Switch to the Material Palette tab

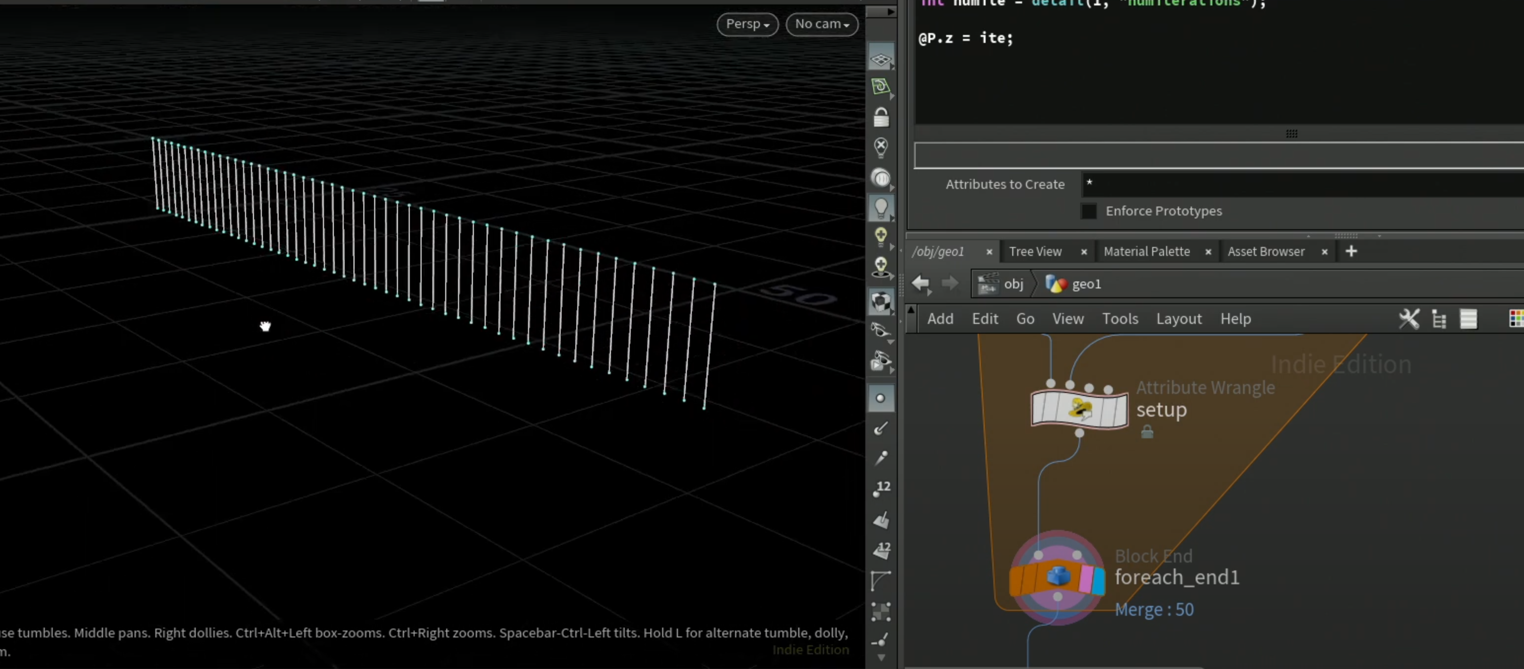tap(1146, 251)
